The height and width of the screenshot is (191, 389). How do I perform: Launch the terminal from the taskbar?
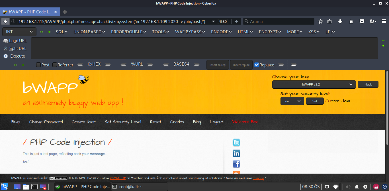click(34, 187)
